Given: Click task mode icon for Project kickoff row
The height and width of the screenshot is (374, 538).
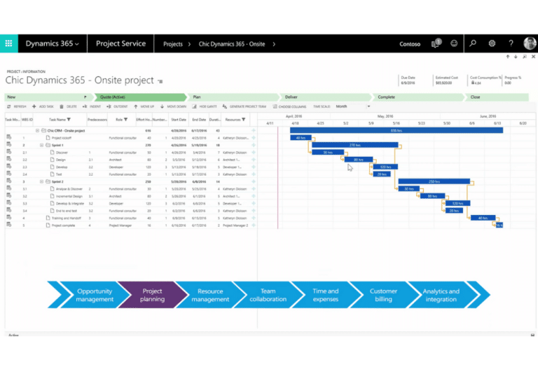Looking at the screenshot, I should [9, 137].
